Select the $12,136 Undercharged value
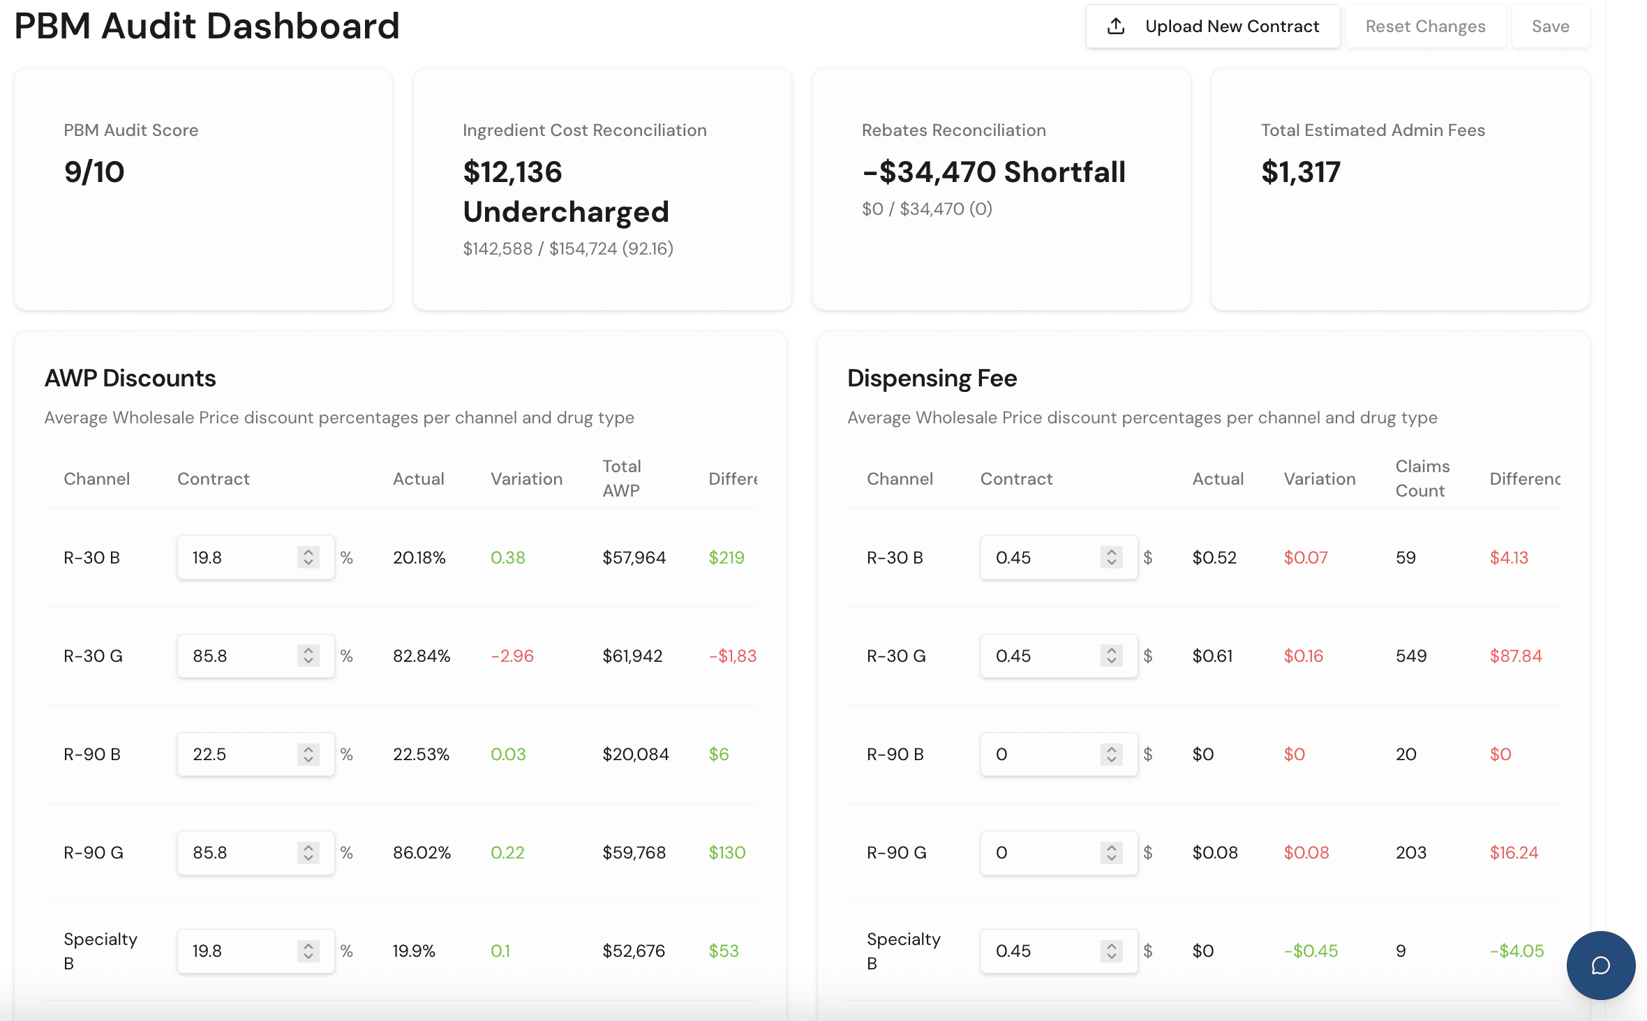The width and height of the screenshot is (1647, 1021). (x=566, y=192)
